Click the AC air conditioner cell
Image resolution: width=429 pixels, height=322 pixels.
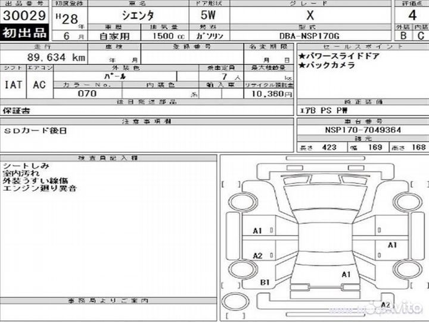[x=39, y=85]
